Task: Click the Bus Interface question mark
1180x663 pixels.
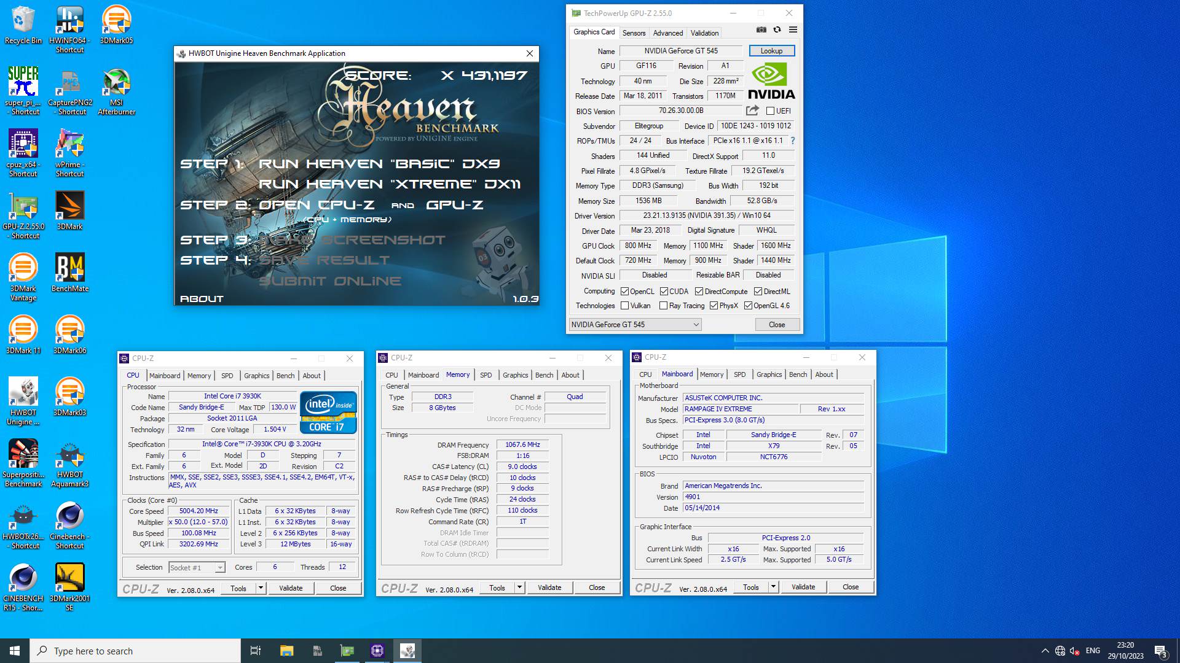Action: 793,141
